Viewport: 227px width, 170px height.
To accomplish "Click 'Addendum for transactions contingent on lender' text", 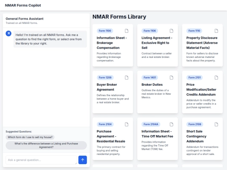I will (x=202, y=151).
